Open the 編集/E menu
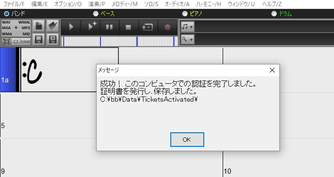This screenshot has width=334, height=177. click(x=40, y=4)
